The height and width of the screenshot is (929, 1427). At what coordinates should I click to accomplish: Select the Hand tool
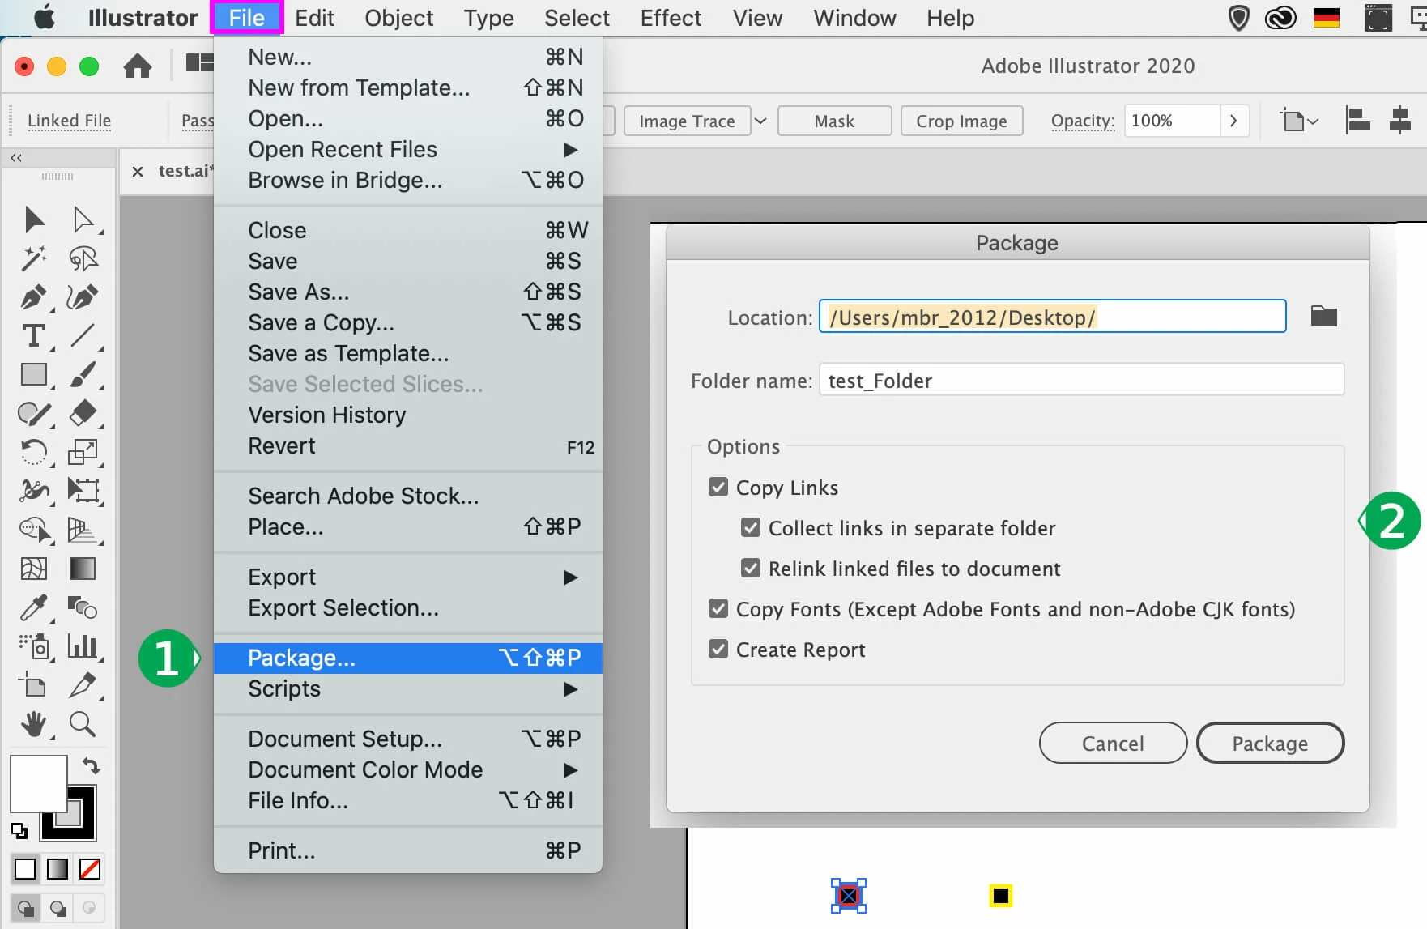pos(34,724)
